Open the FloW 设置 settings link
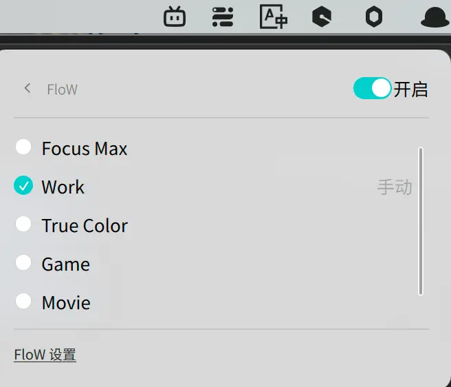 click(x=45, y=355)
